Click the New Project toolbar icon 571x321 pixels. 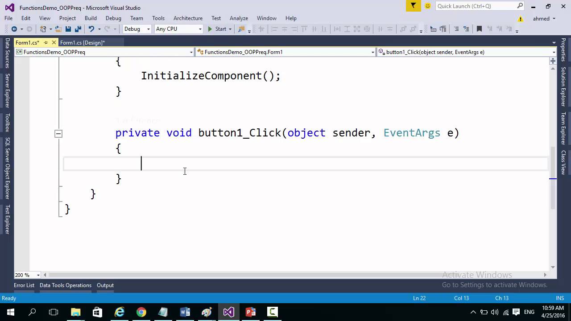(x=43, y=29)
